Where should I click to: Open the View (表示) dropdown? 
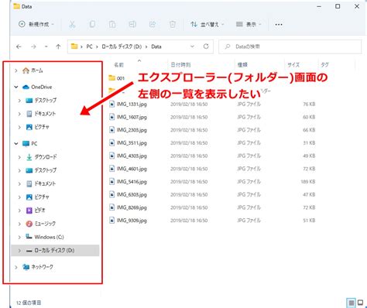[x=249, y=25]
